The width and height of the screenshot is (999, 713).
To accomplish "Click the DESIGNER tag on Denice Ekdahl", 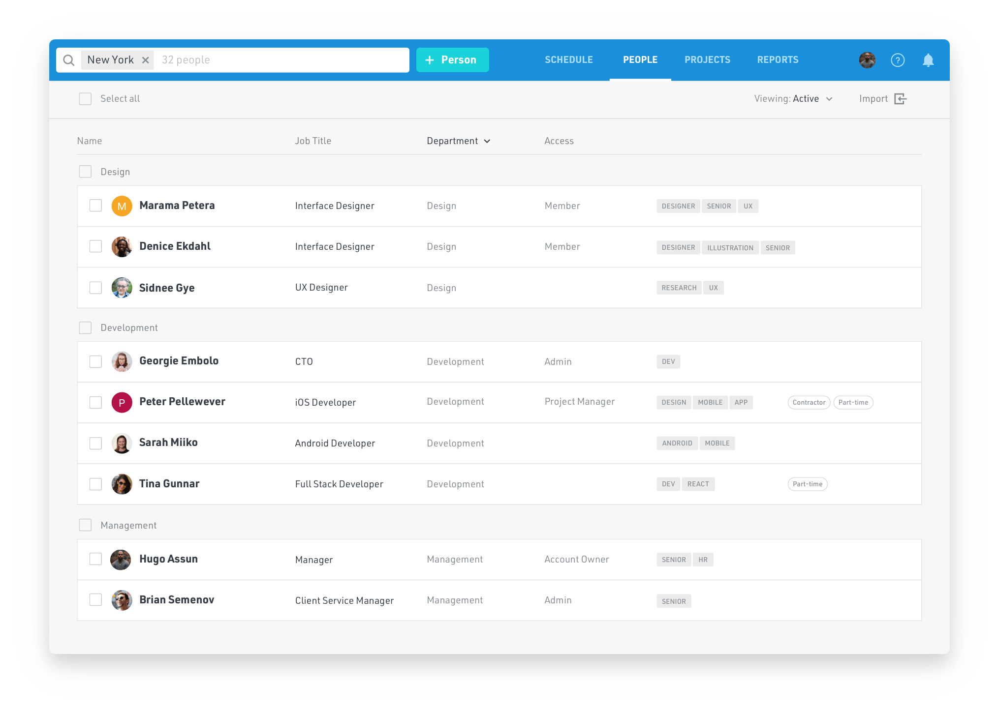I will pos(678,247).
